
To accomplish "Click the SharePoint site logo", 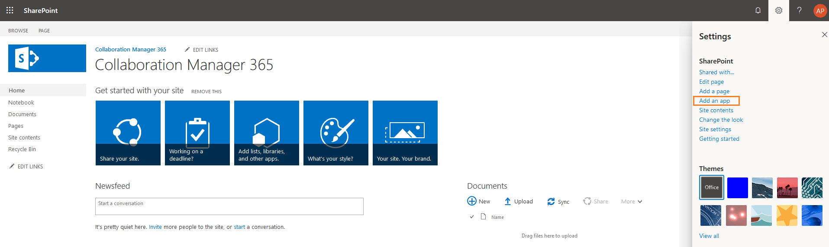I will [x=47, y=58].
